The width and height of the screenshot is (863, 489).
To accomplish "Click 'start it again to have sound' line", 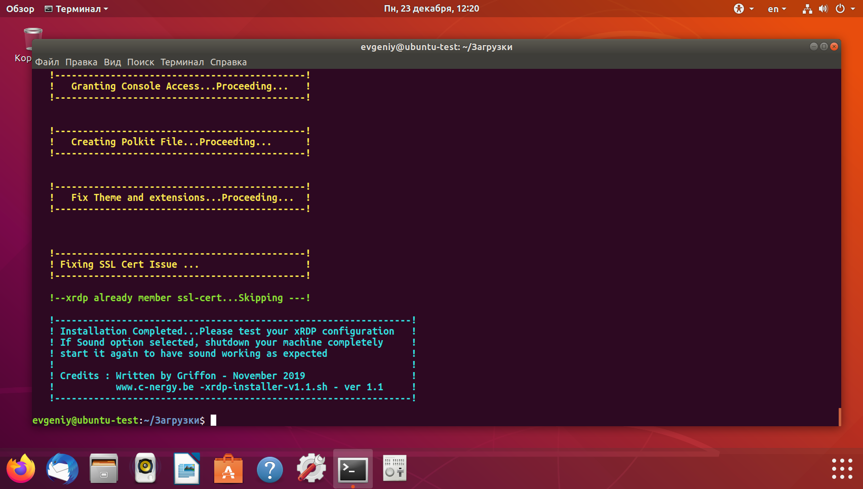I will (x=193, y=353).
